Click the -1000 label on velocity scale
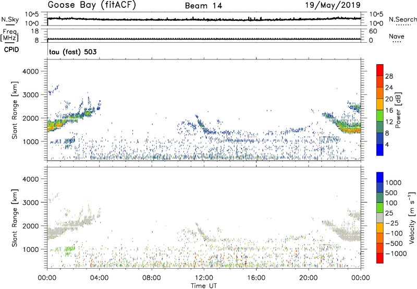The width and height of the screenshot is (417, 289). pyautogui.click(x=396, y=254)
